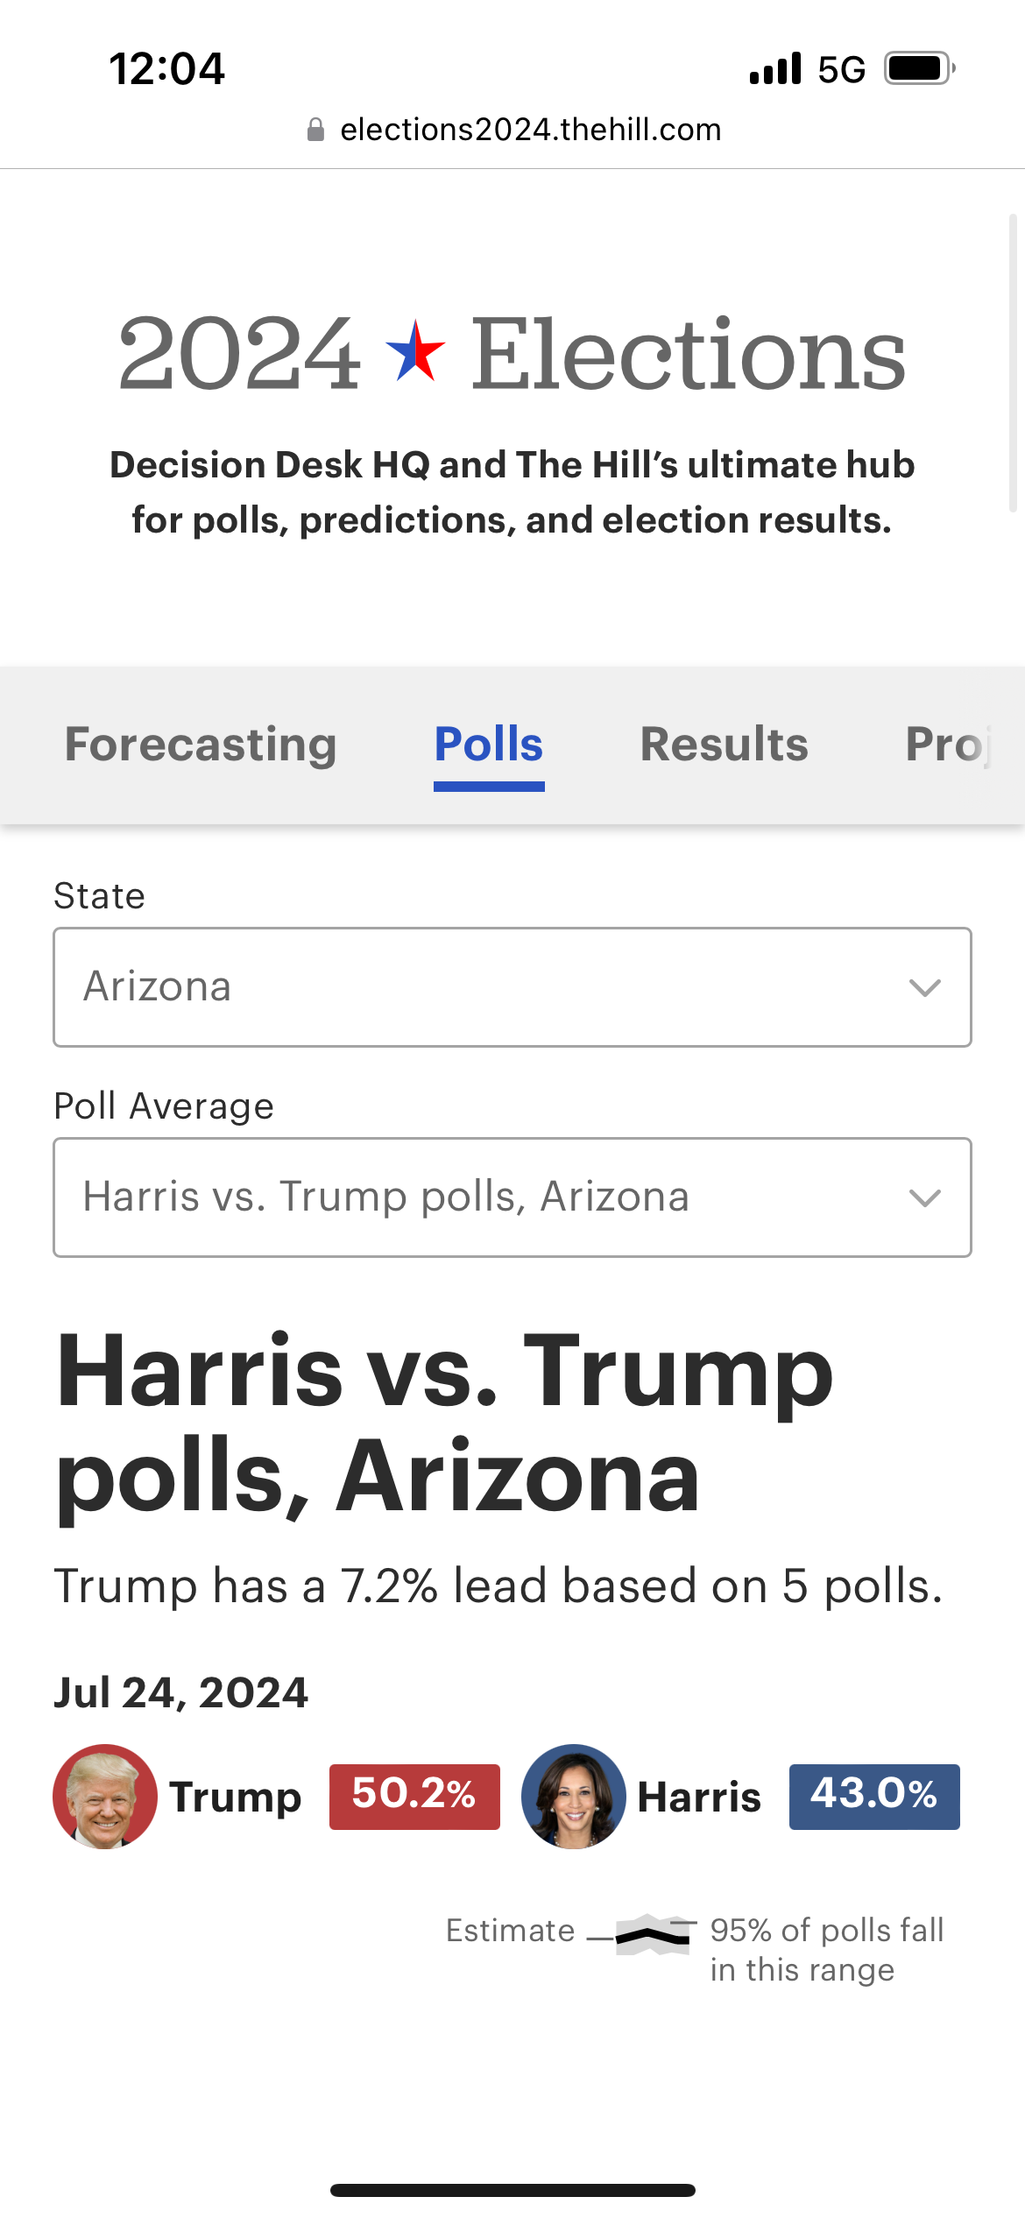Image resolution: width=1025 pixels, height=2218 pixels.
Task: Tap Trump's circular portrait photo
Action: [x=105, y=1796]
